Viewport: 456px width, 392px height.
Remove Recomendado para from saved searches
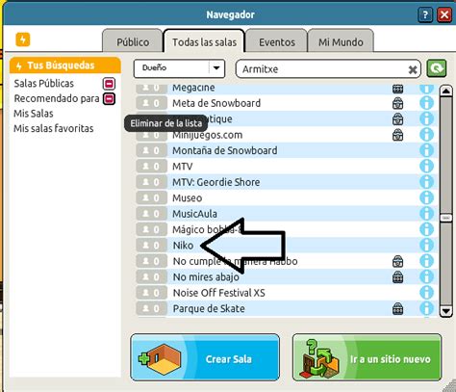(x=109, y=98)
